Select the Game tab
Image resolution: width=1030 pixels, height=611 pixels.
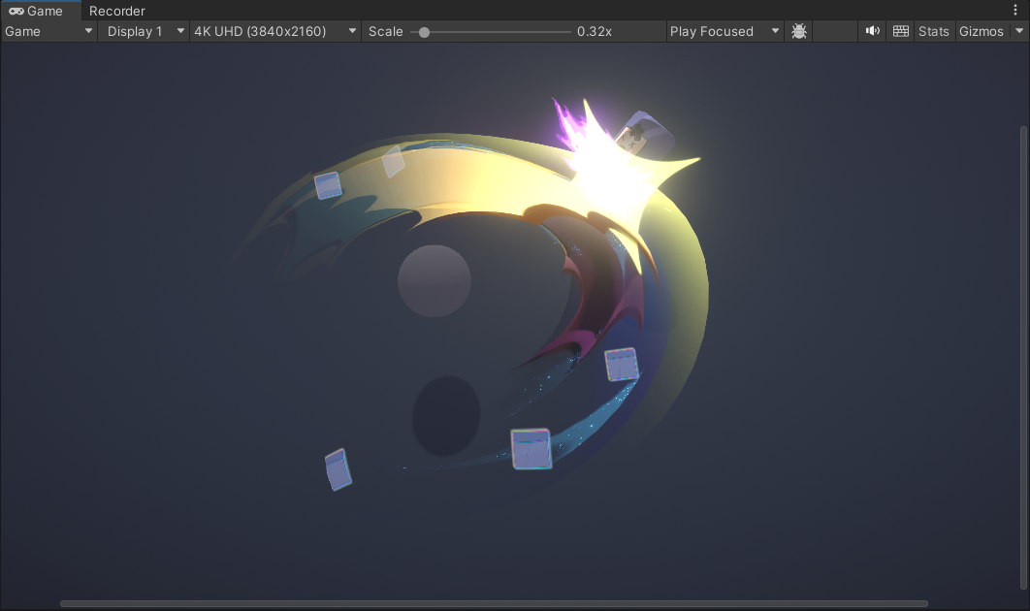(40, 11)
